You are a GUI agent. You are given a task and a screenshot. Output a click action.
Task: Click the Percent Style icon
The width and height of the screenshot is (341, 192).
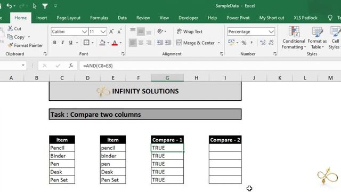tap(244, 43)
